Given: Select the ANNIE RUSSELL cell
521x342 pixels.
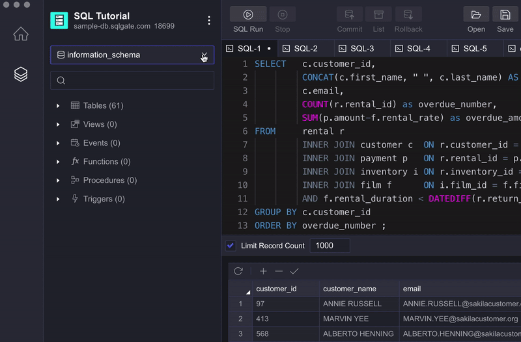Looking at the screenshot, I should [359, 304].
